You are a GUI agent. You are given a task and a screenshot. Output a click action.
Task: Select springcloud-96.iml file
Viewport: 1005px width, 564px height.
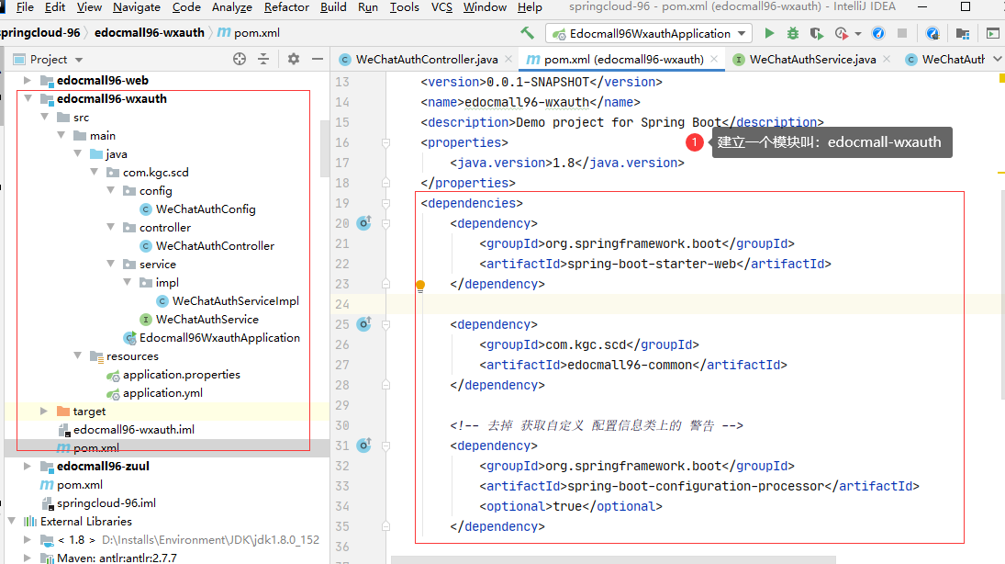pos(106,503)
